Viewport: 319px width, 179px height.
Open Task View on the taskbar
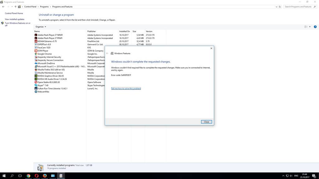tap(20, 176)
